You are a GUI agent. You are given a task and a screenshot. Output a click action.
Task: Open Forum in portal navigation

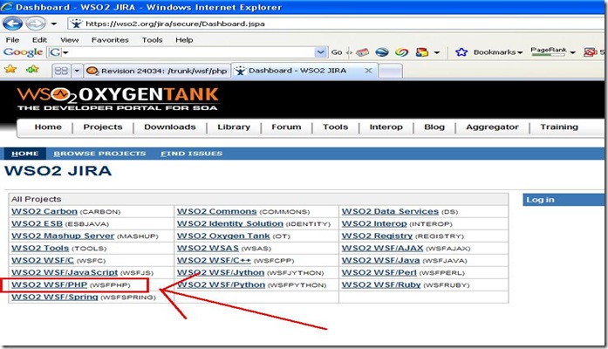click(x=286, y=127)
